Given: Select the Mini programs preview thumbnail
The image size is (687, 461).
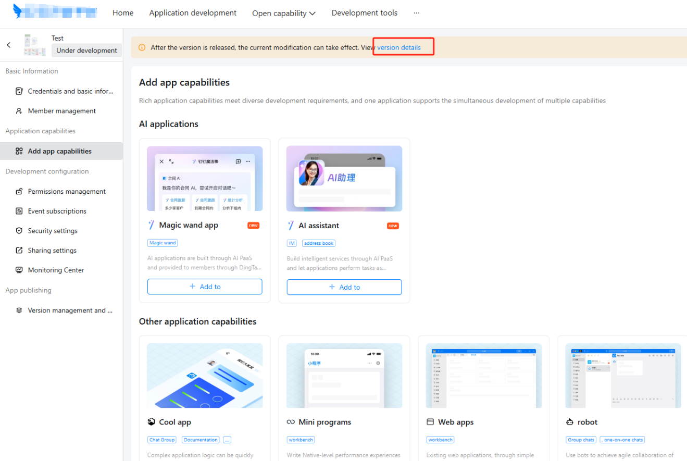Looking at the screenshot, I should point(344,375).
